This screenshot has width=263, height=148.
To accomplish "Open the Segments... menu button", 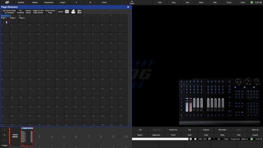I will pyautogui.click(x=157, y=135).
